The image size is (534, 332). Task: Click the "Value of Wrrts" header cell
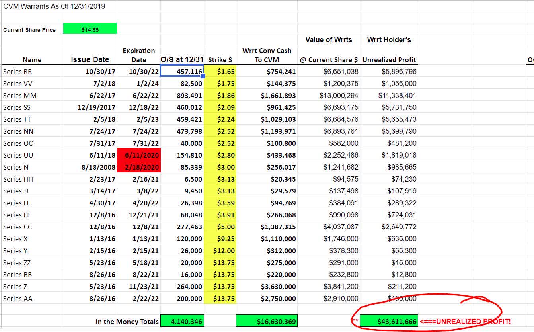329,40
